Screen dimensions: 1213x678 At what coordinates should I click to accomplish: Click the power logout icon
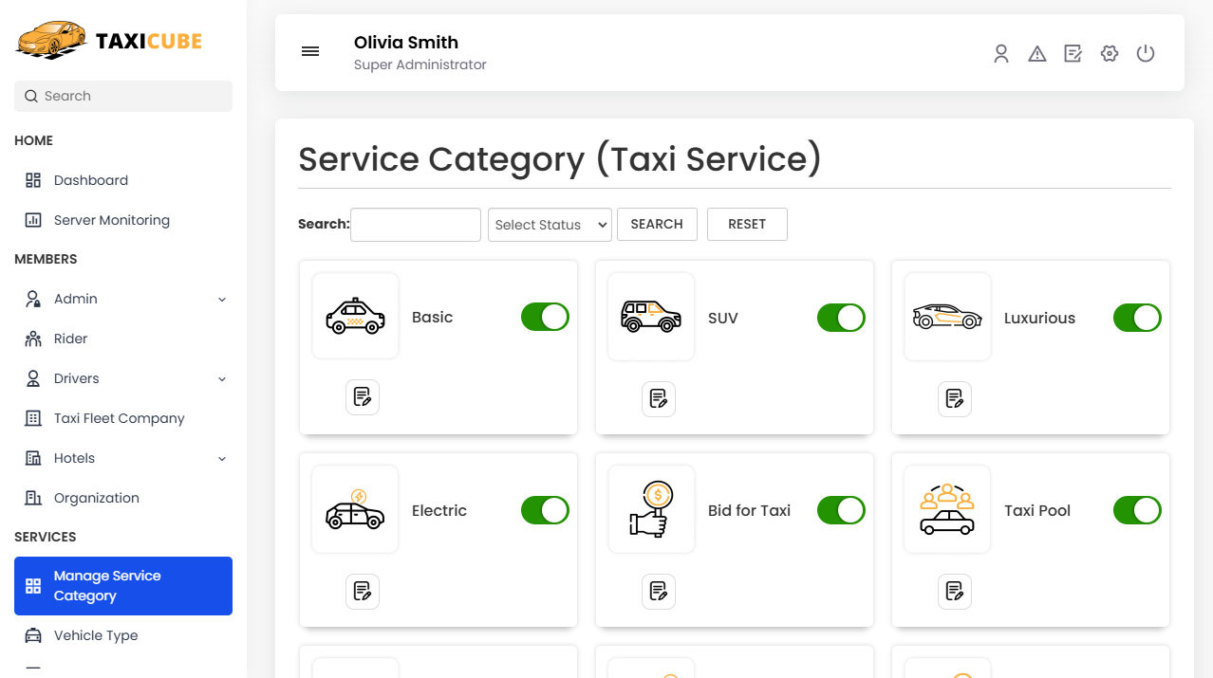[1146, 54]
